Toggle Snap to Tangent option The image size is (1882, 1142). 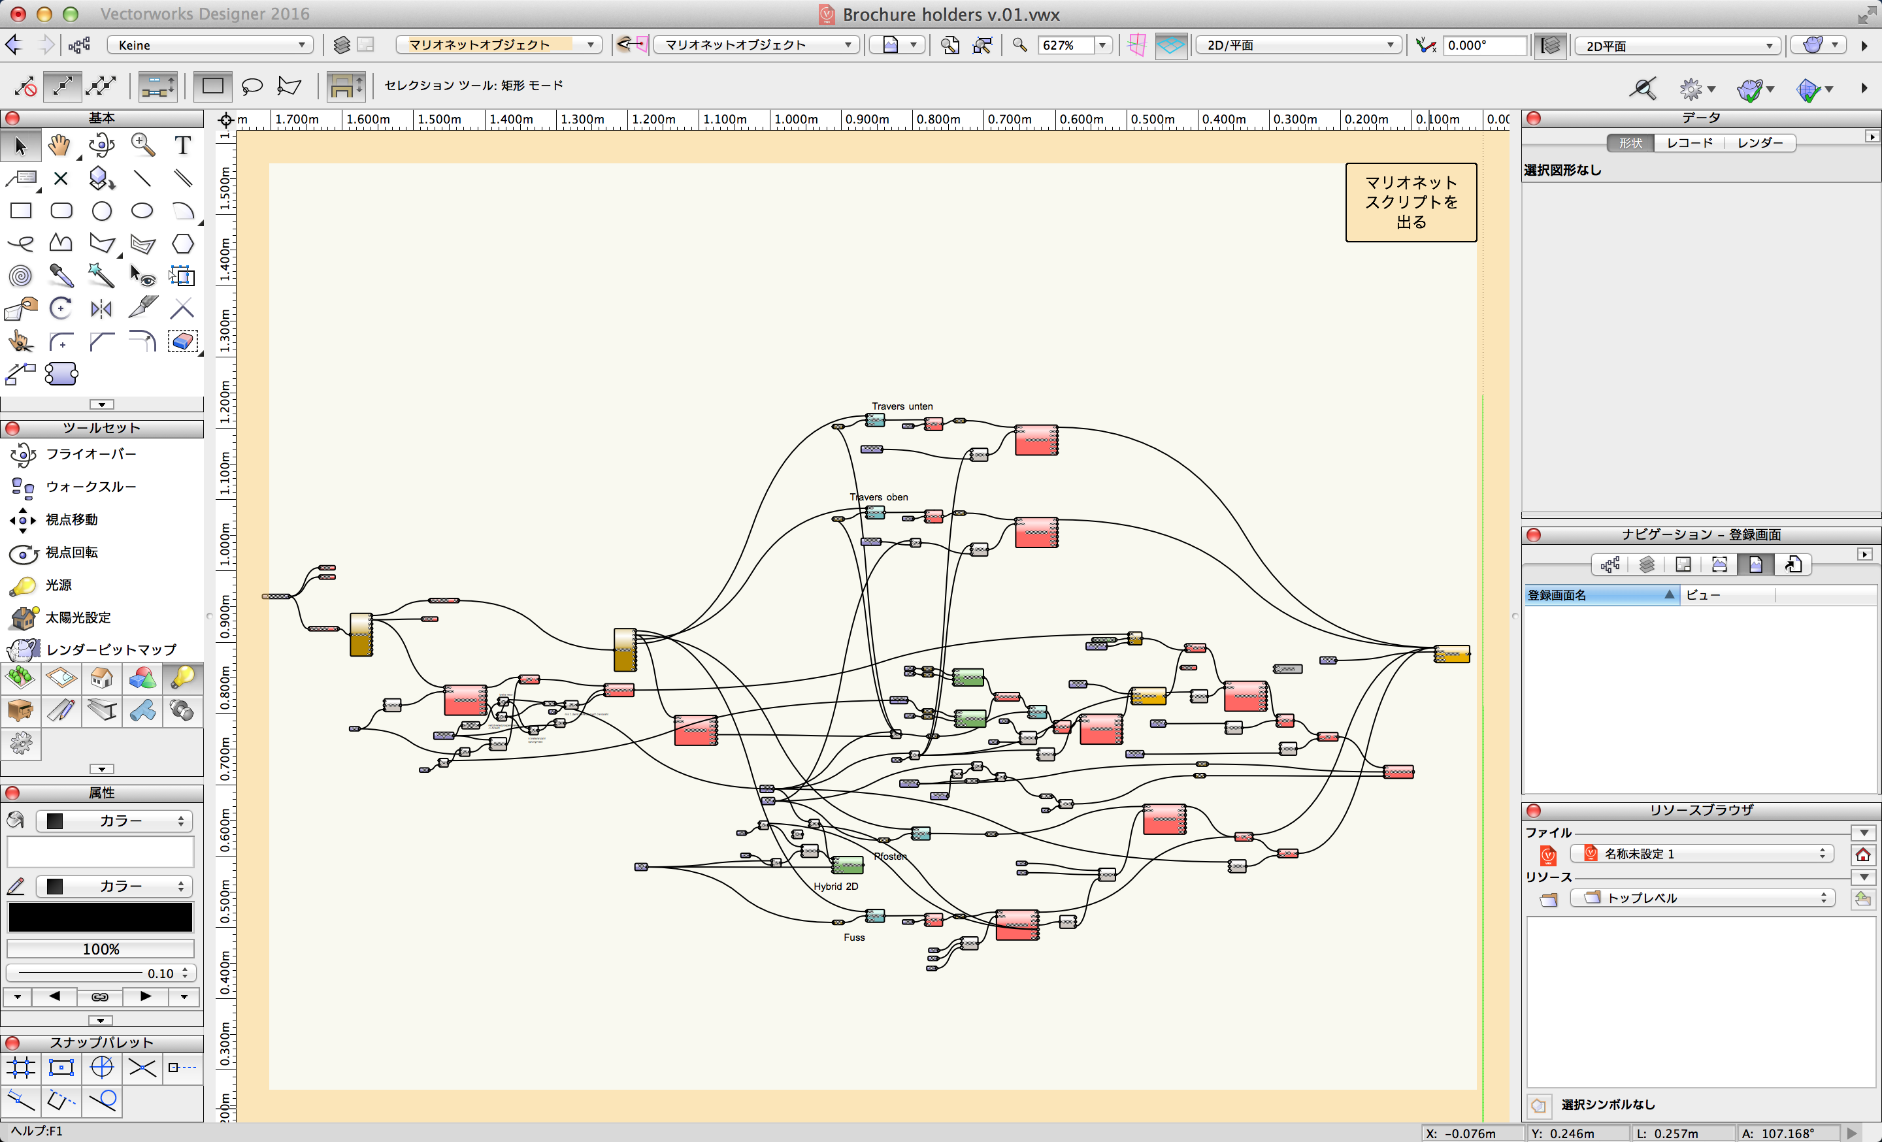click(101, 1100)
